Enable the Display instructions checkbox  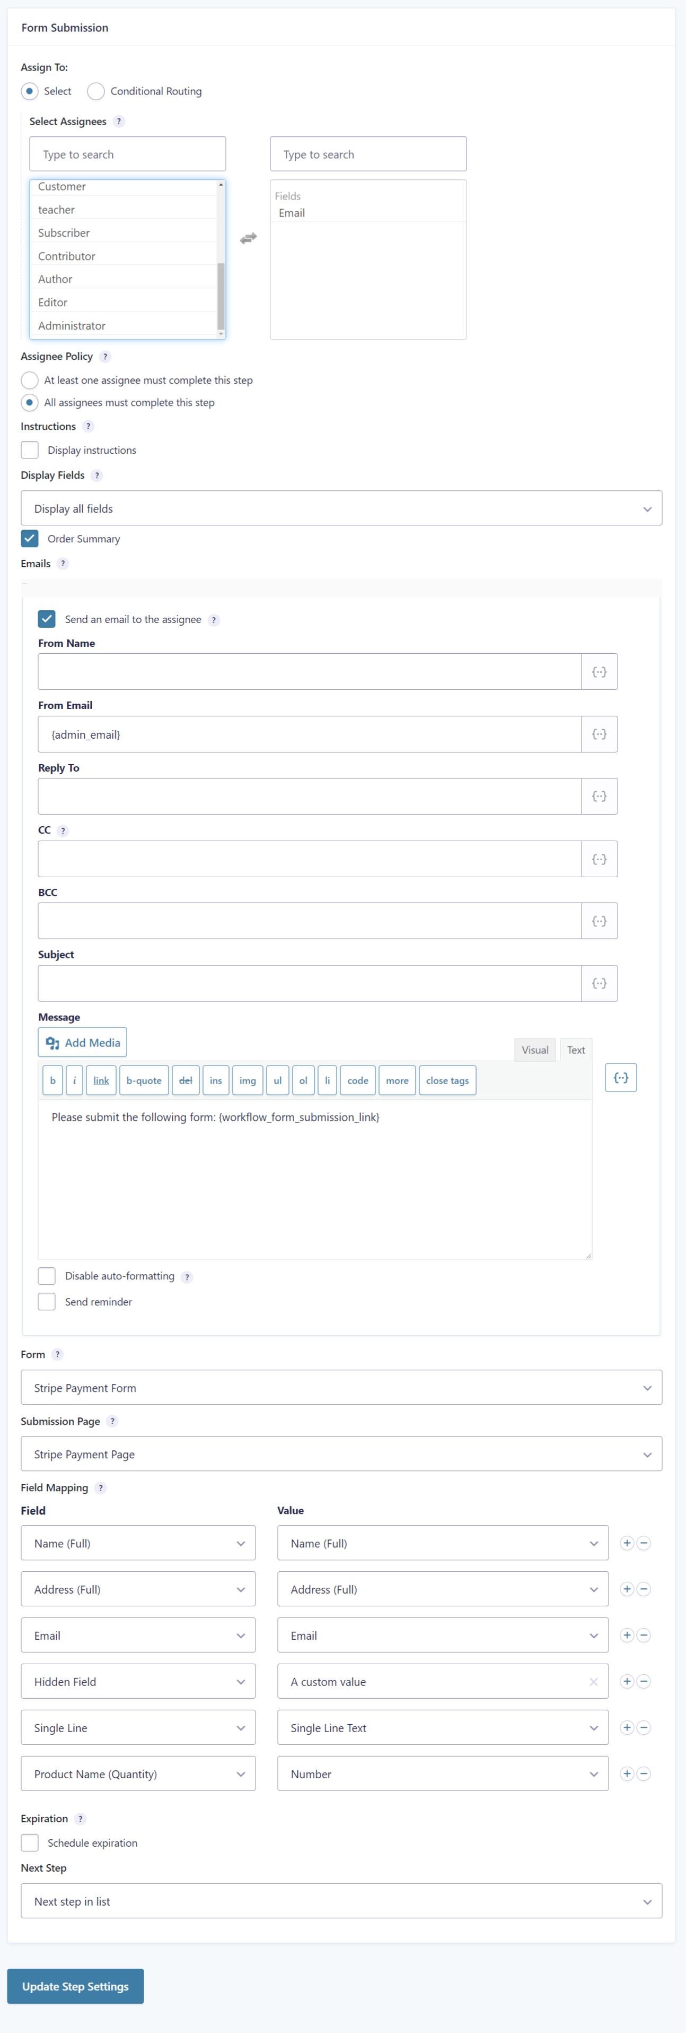[30, 450]
